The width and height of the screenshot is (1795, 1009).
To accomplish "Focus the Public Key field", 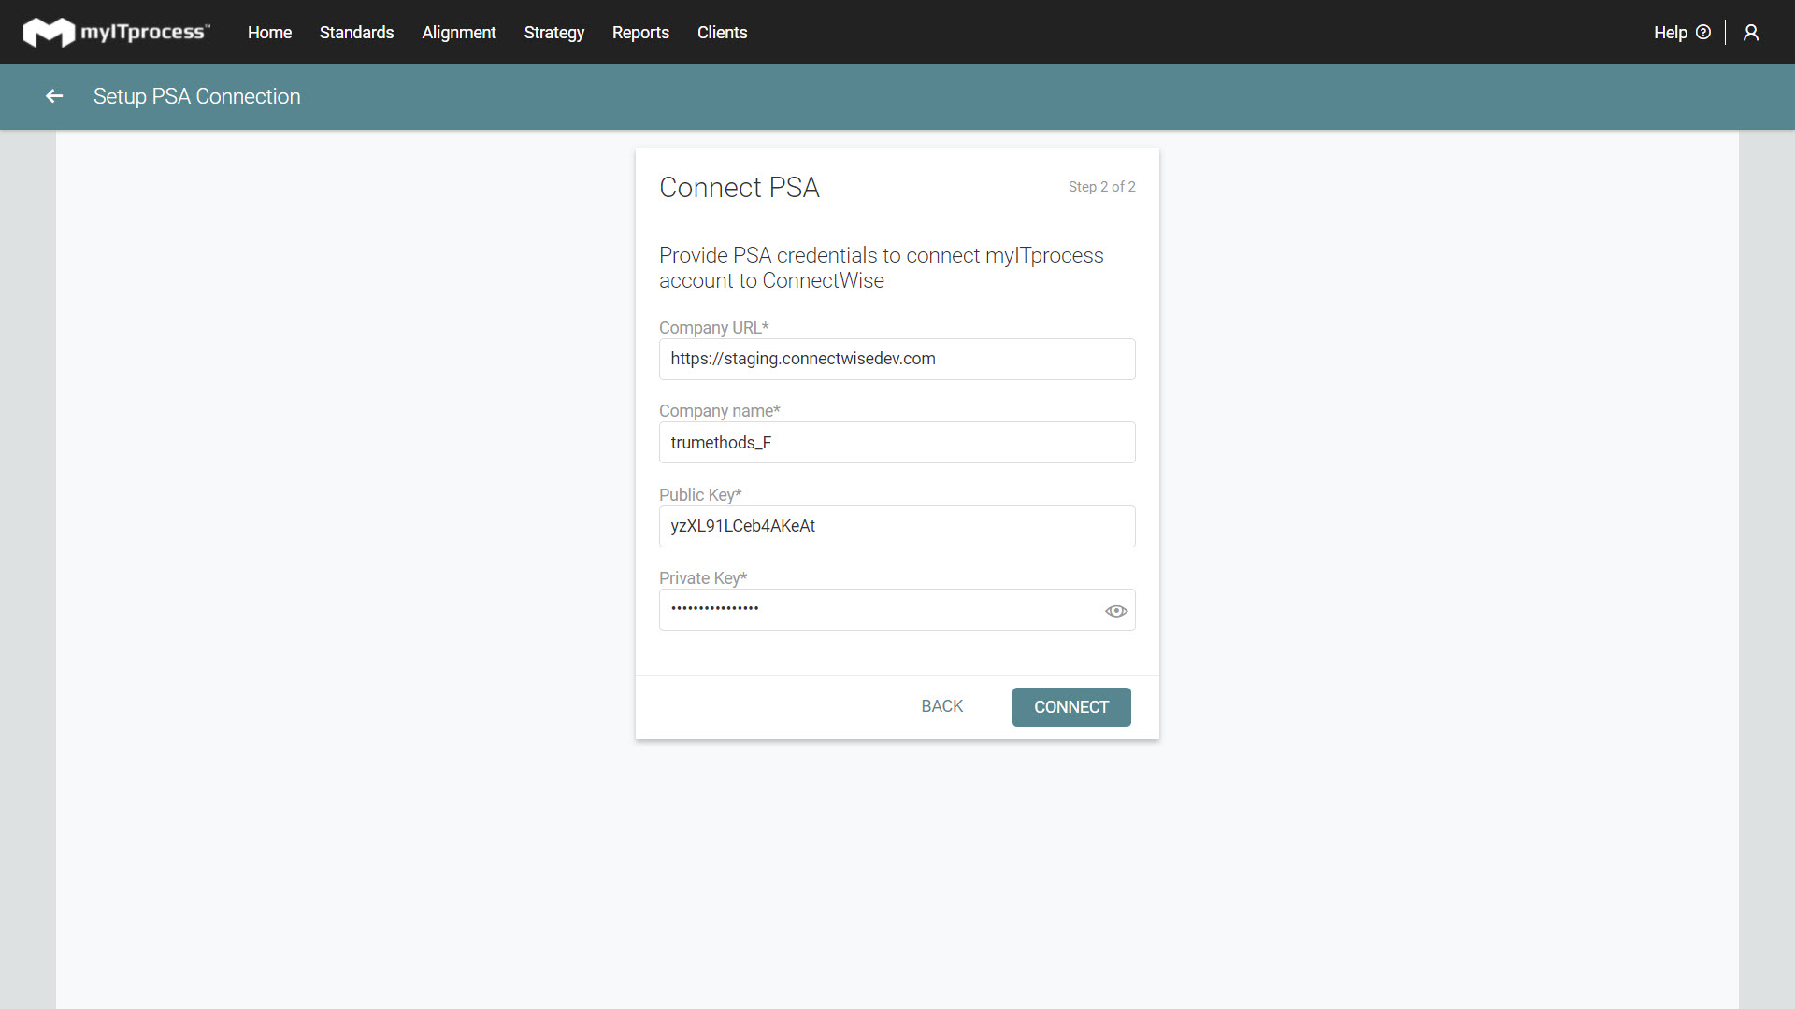I will [897, 526].
